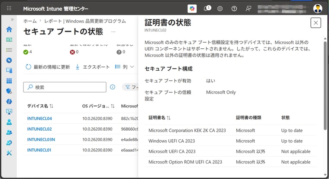Screen dimensions: 329x179
Task: Sort by 証明書名 column
Action: [159, 118]
